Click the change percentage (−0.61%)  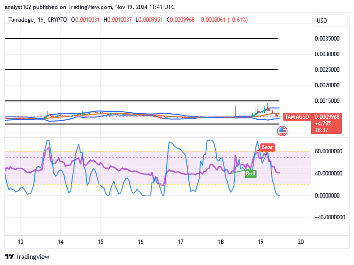pos(238,20)
